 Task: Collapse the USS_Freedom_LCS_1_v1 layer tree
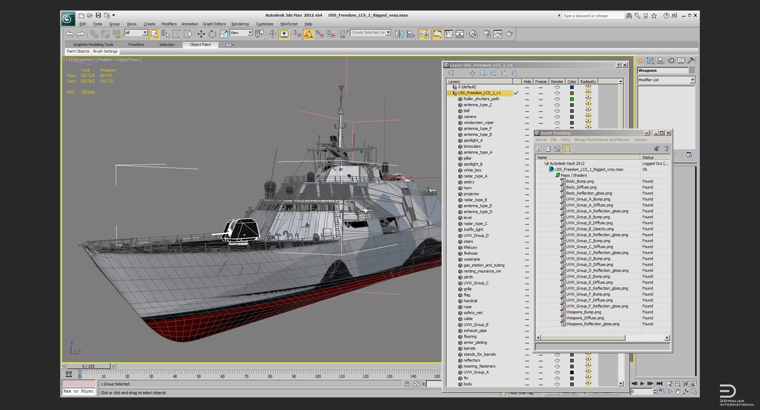tap(449, 93)
